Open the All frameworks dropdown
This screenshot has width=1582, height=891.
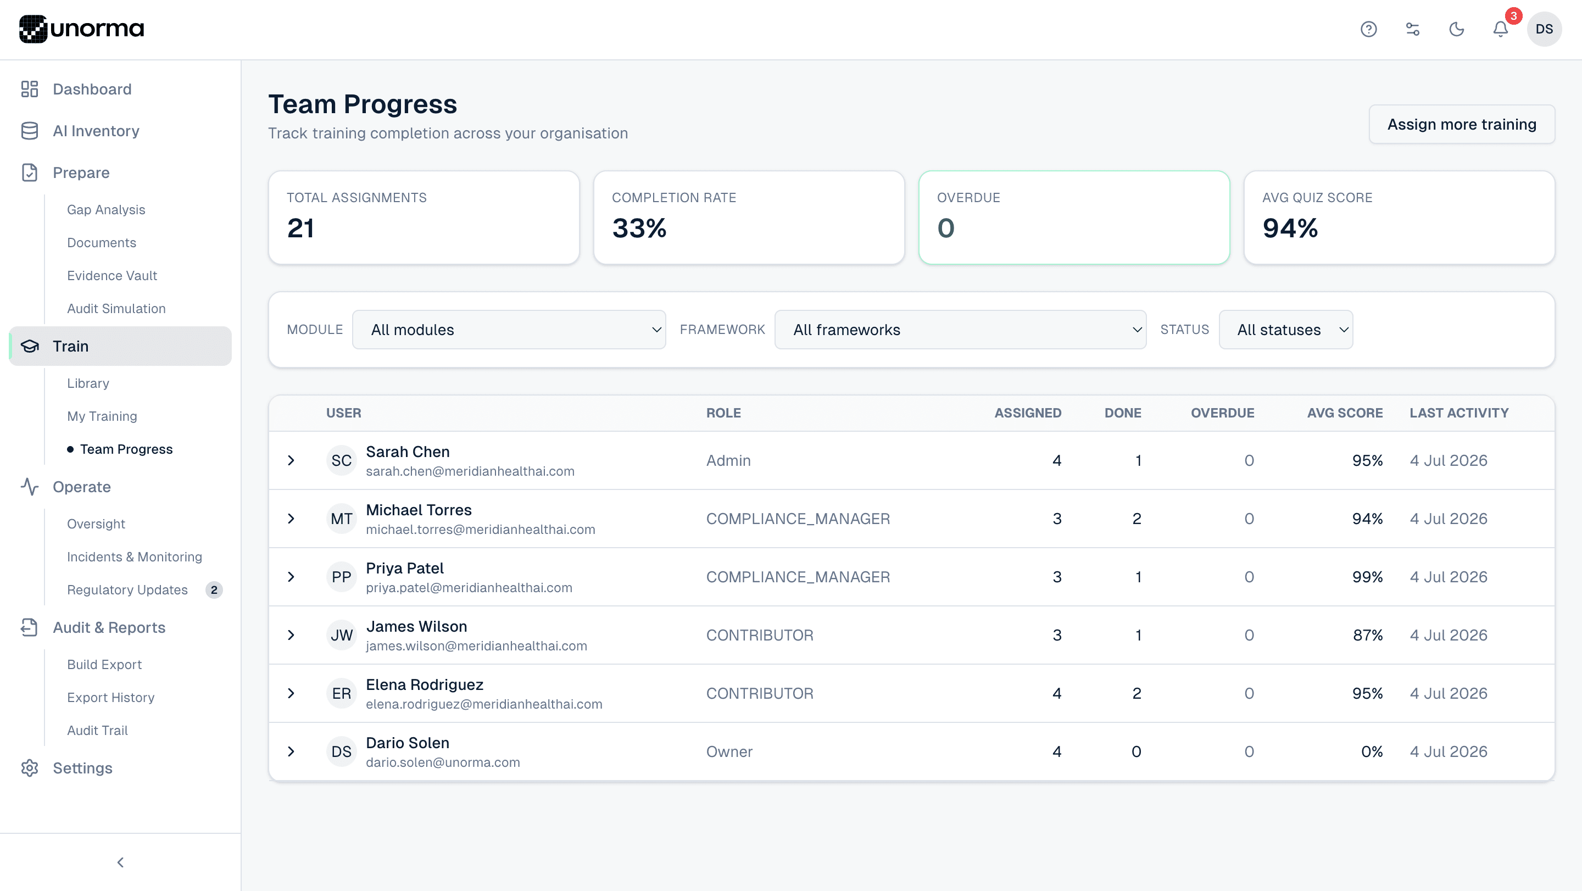960,330
